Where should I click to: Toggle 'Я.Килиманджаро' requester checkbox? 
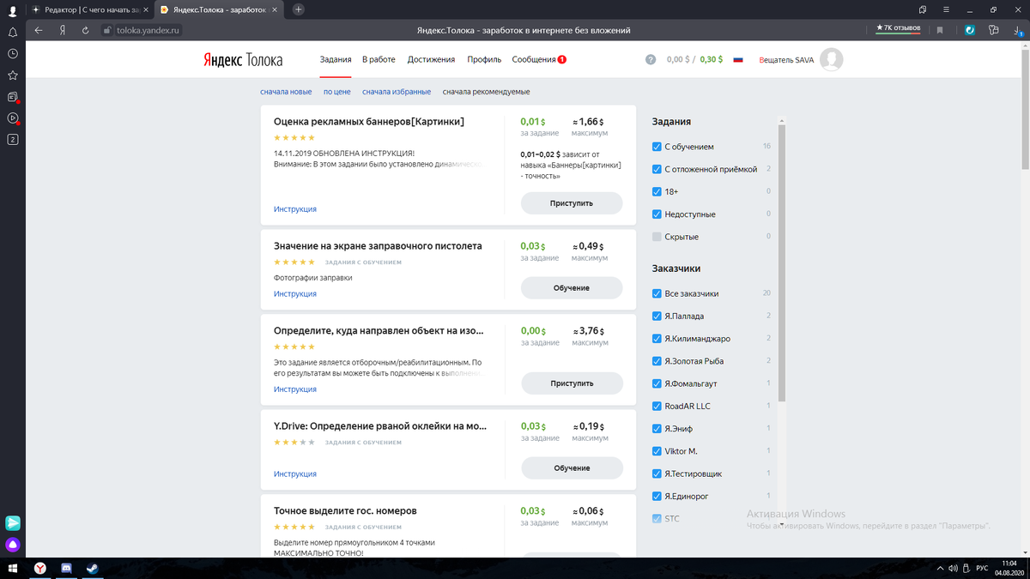coord(657,339)
